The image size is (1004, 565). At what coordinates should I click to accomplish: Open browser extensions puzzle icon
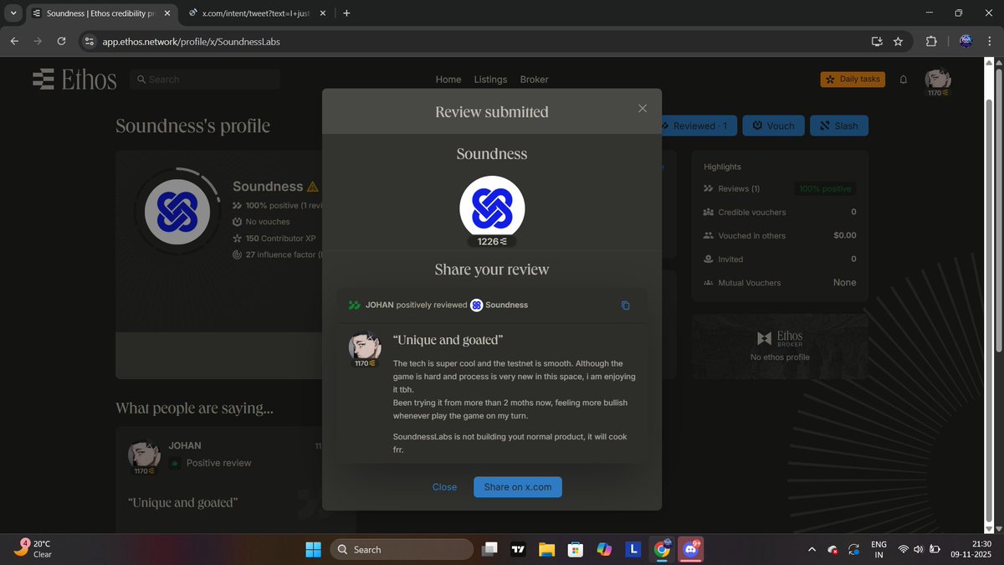pyautogui.click(x=931, y=41)
